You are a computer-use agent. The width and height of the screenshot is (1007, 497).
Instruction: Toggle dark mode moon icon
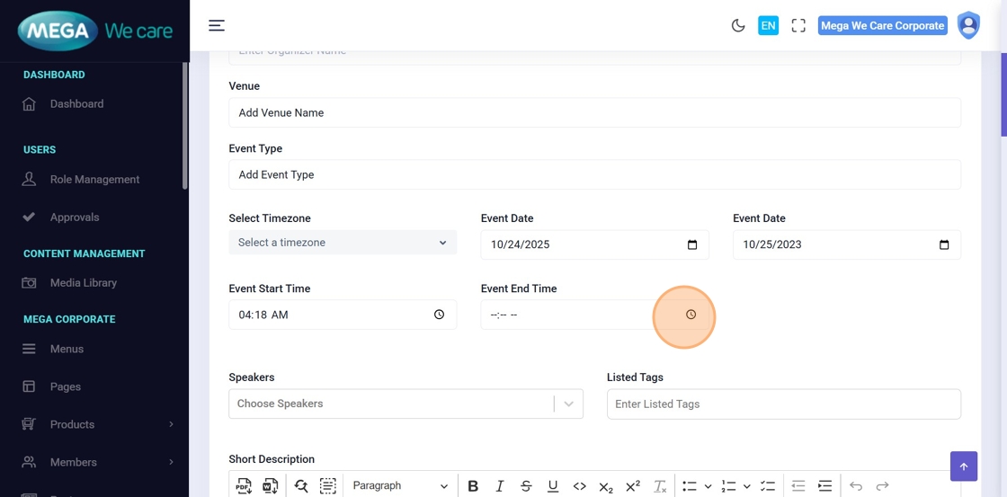coord(738,26)
